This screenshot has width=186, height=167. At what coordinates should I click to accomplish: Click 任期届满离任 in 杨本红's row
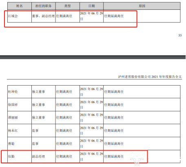click(114, 131)
